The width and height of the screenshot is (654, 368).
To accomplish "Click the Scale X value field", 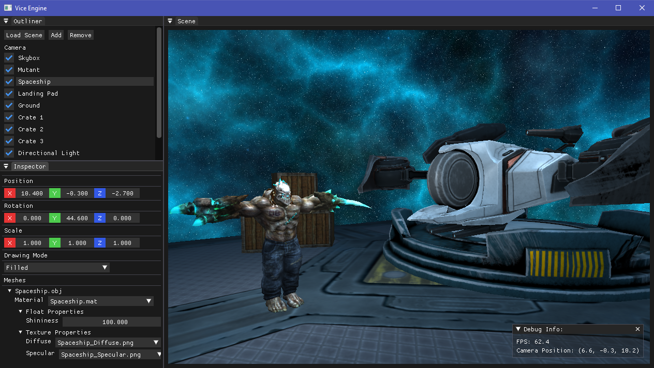I will [x=32, y=243].
